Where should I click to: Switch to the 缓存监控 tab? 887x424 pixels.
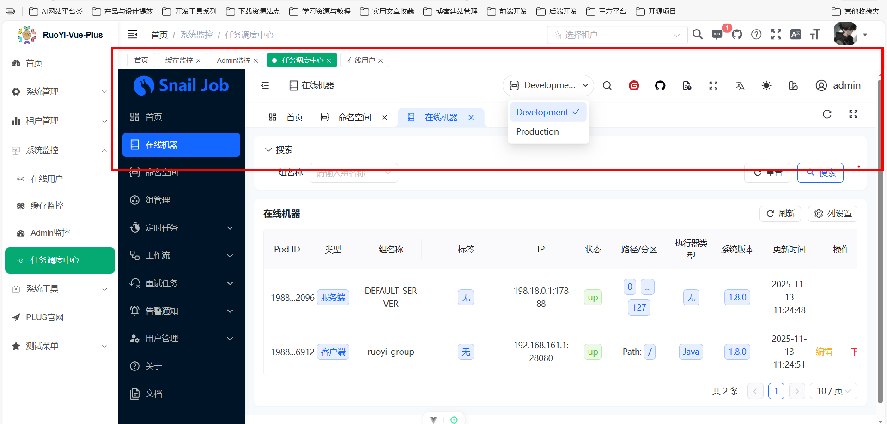coord(179,60)
